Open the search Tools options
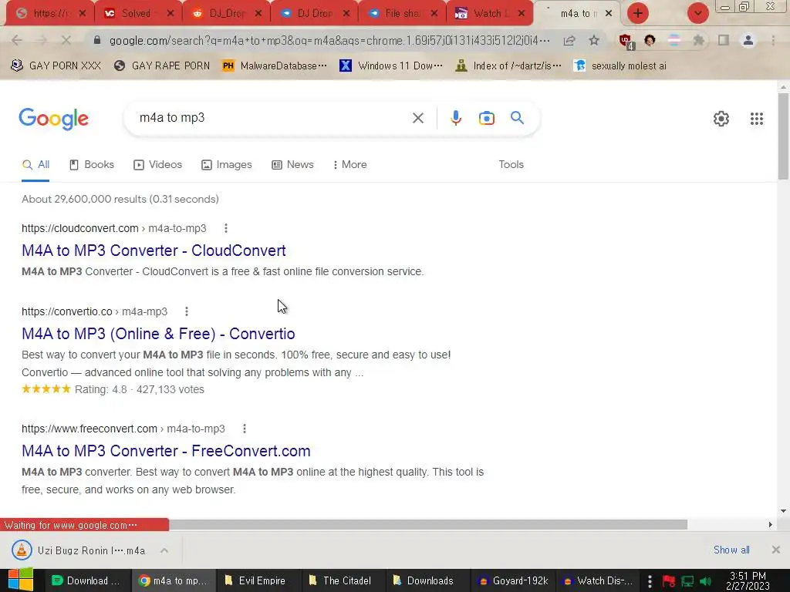This screenshot has height=592, width=790. 511,165
